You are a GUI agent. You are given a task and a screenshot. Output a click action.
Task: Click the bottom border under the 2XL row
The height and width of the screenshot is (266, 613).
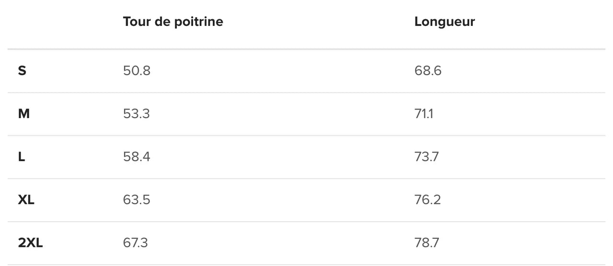(x=306, y=265)
